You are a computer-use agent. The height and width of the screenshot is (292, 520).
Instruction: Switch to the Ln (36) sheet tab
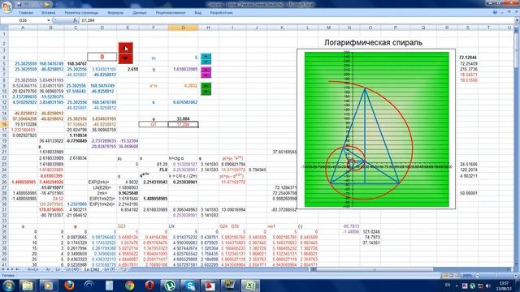pos(91,270)
